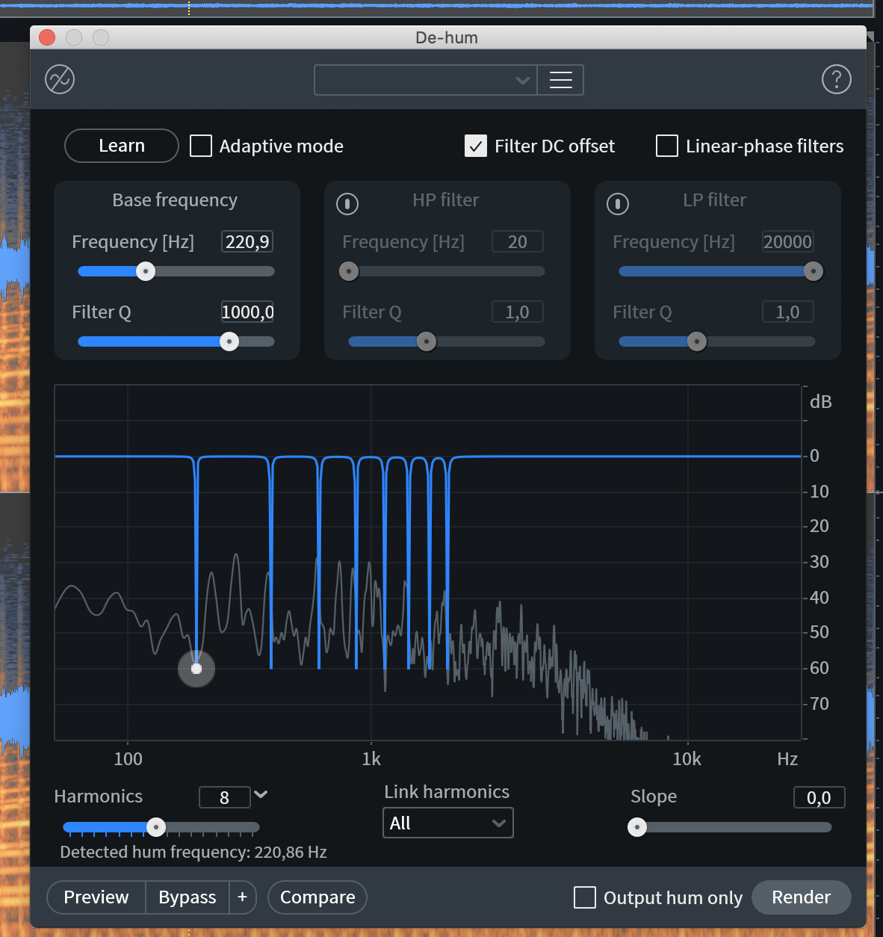
Task: Toggle the Bypass button
Action: (x=187, y=897)
